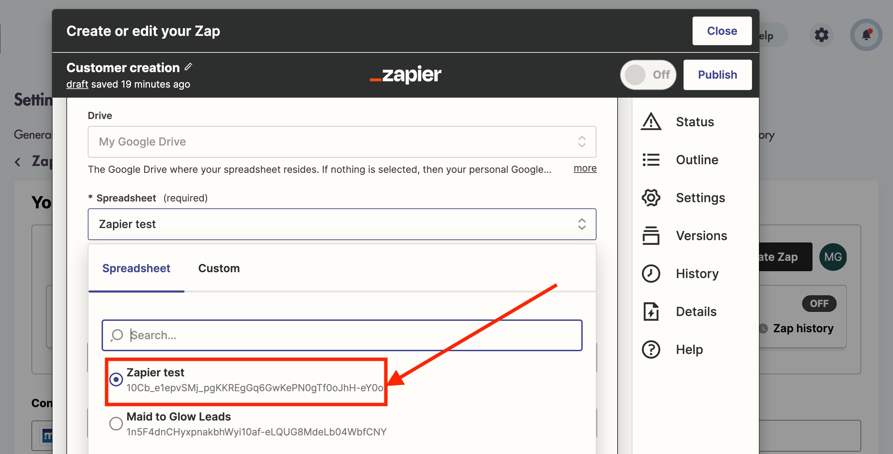Open settings gear in background page header
893x454 pixels.
821,35
